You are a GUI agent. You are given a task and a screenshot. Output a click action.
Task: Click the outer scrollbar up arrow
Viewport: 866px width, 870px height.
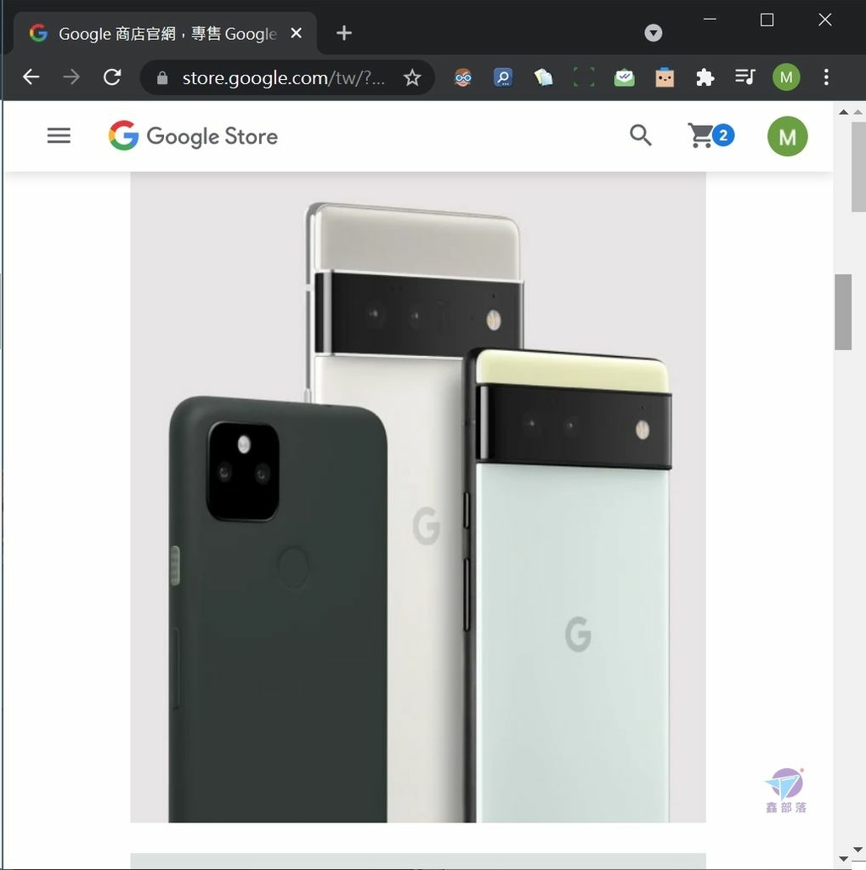858,112
